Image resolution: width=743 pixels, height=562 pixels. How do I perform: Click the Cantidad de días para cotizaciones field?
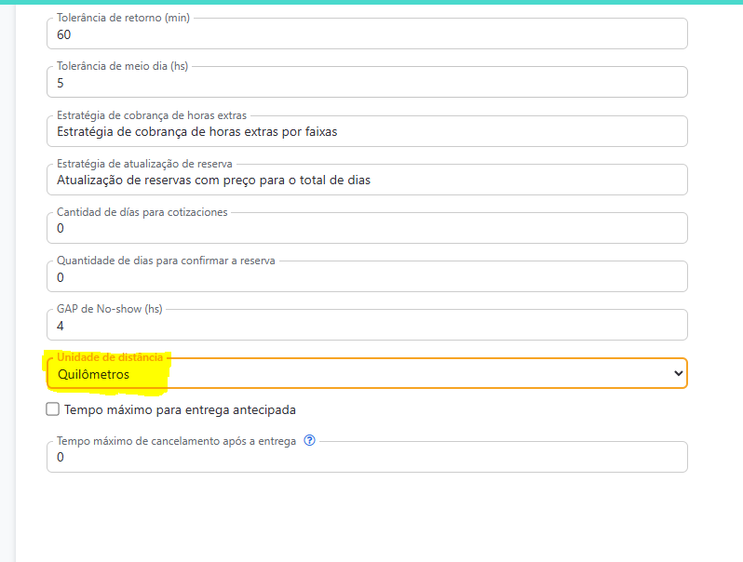[x=367, y=229]
